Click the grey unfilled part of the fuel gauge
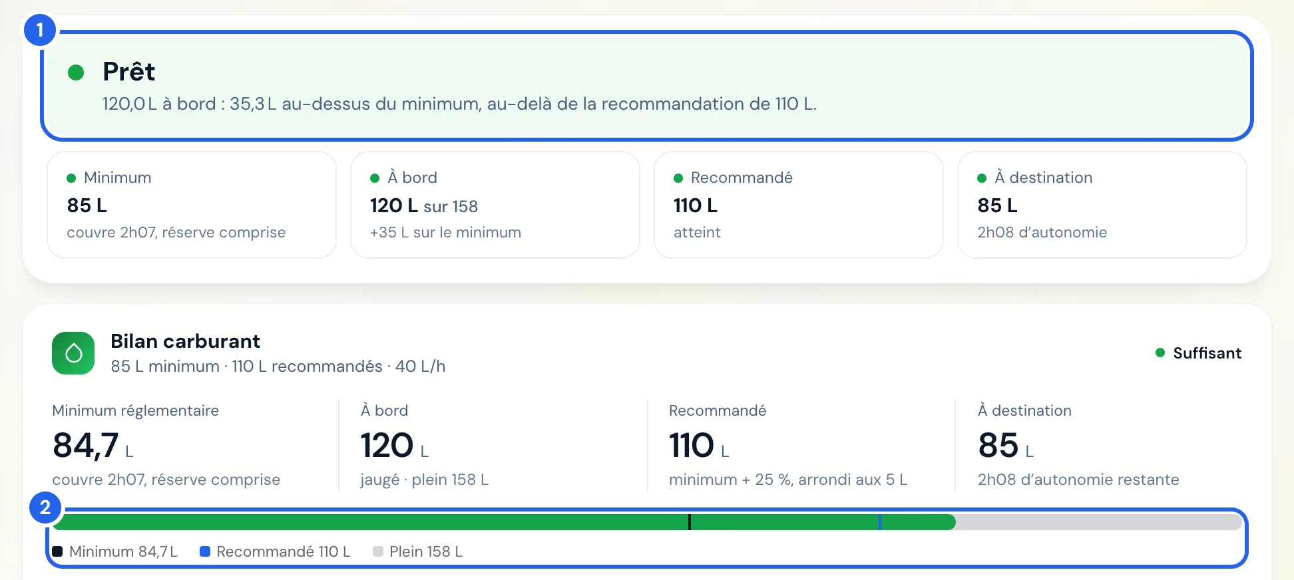The width and height of the screenshot is (1294, 580). coord(1099,522)
